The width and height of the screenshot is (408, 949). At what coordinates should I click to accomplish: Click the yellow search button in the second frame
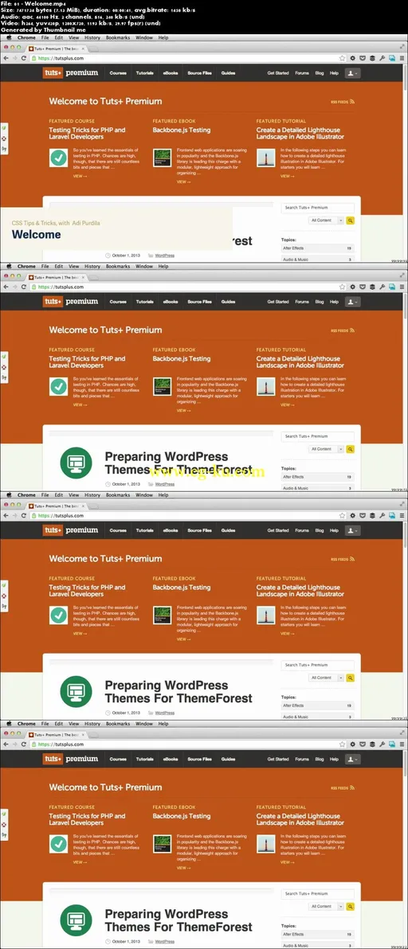coord(350,449)
